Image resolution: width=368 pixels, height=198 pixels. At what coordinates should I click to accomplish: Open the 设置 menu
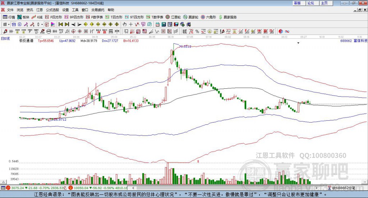coord(65,10)
